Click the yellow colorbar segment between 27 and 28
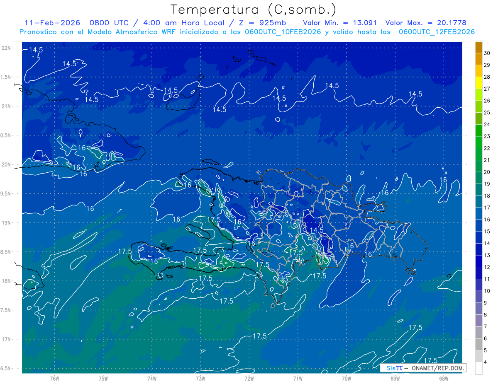The width and height of the screenshot is (498, 384). pos(478,83)
